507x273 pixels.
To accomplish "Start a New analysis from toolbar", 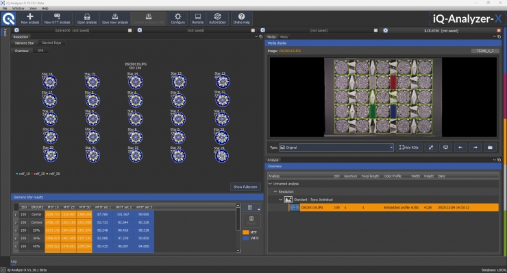I will [x=29, y=19].
